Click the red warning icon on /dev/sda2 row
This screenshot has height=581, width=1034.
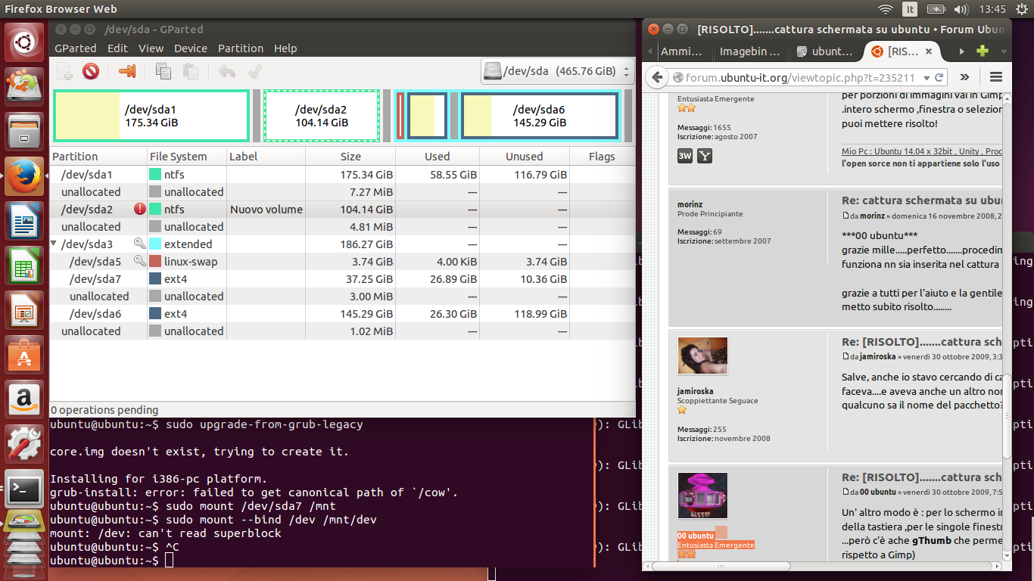click(x=140, y=210)
